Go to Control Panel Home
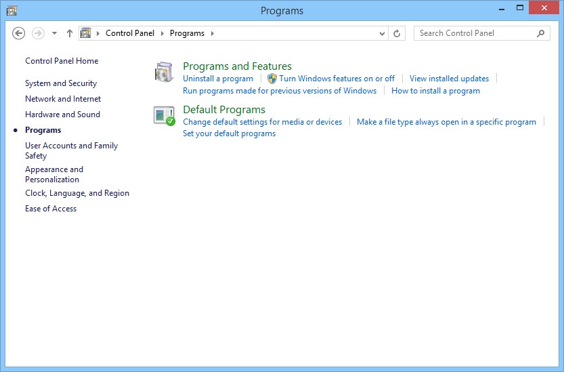 [62, 61]
